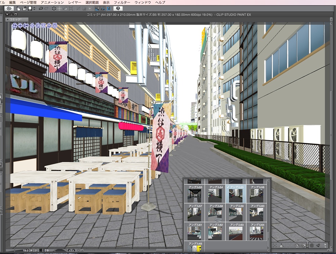Open the CLIP STUDIO home icon on the toolbar
Viewport: 336px width, 254px height.
(9, 10)
